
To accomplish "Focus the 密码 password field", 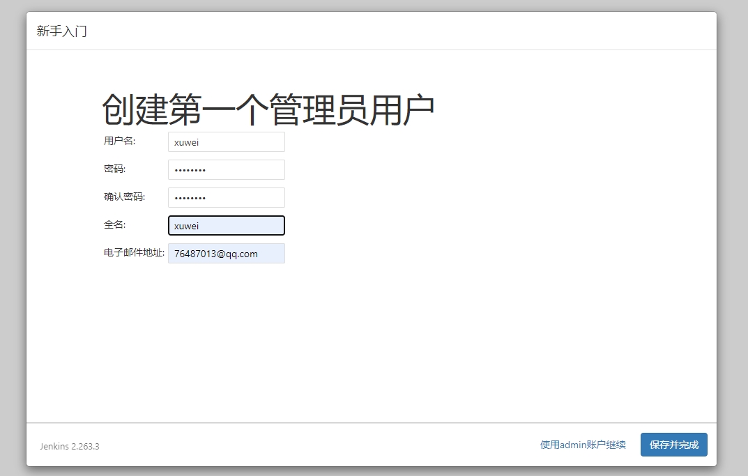I will click(226, 170).
